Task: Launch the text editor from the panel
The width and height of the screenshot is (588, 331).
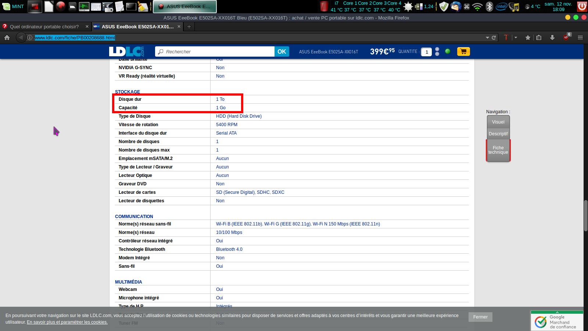Action: [119, 6]
